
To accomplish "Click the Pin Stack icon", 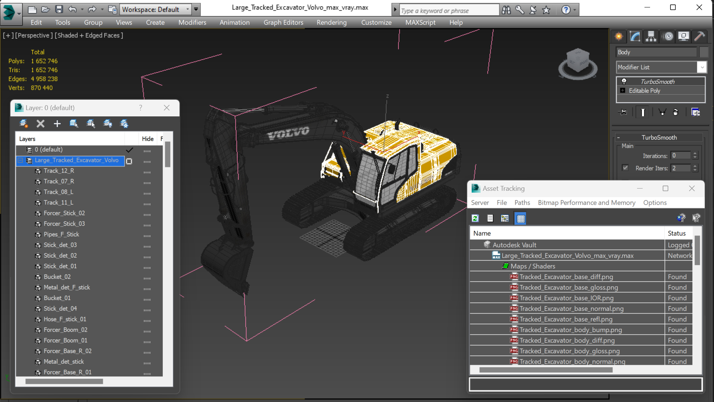I will point(623,112).
